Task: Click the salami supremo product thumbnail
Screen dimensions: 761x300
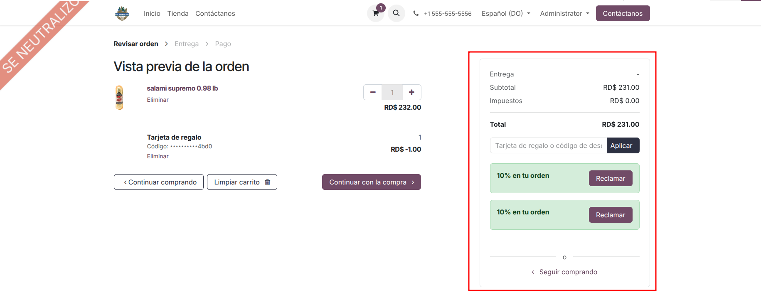Action: click(x=119, y=98)
